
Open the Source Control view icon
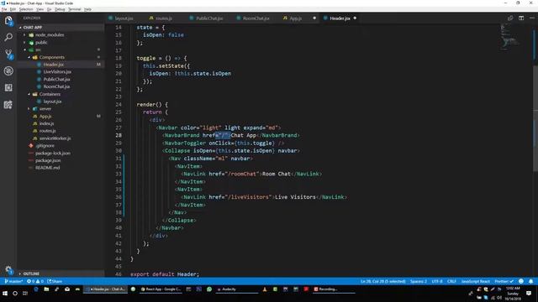(x=8, y=54)
